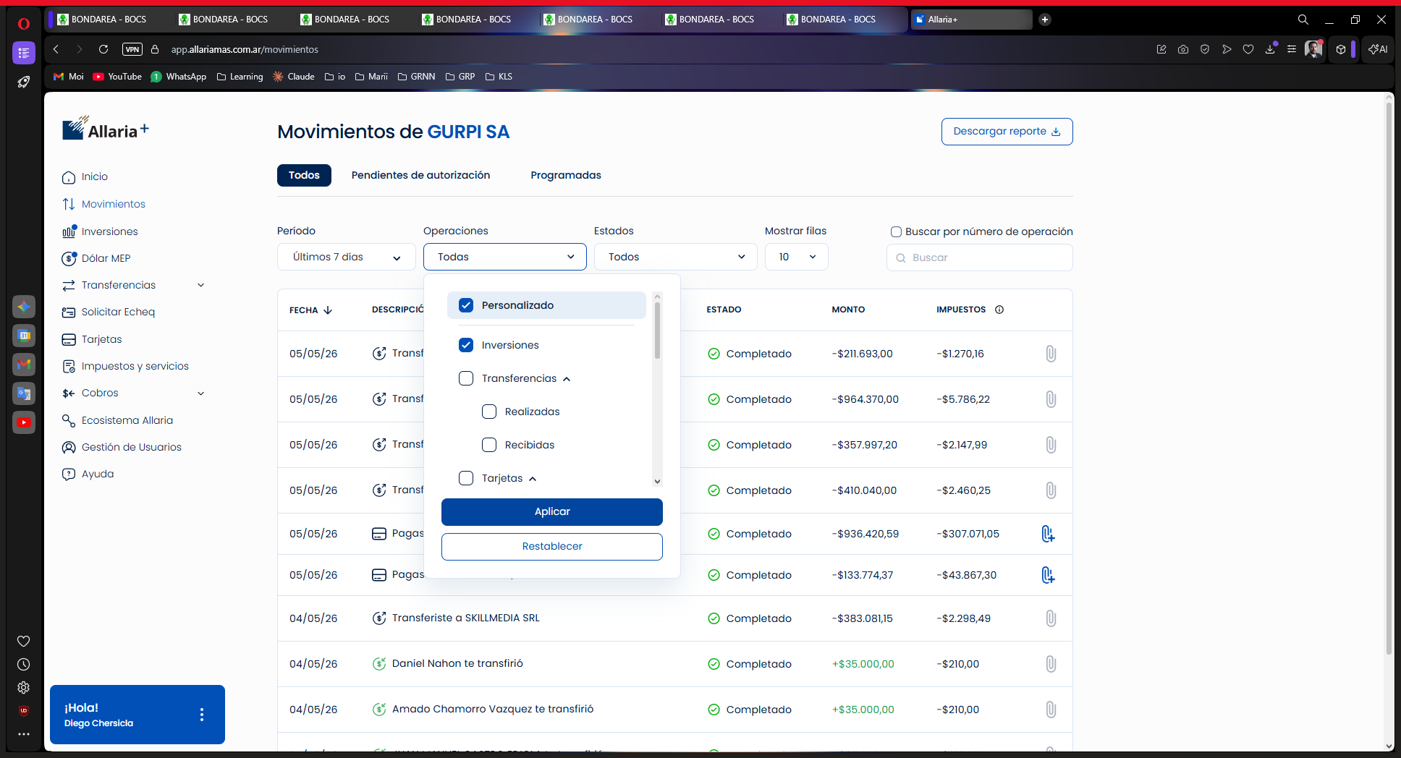
Task: Collapse the Tarjetas group in dropdown list
Action: coord(533,479)
